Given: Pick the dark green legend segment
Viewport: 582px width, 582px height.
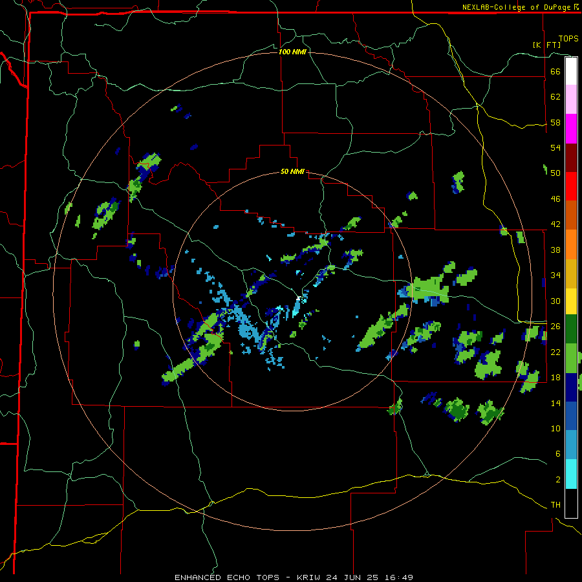Looking at the screenshot, I should 571,329.
